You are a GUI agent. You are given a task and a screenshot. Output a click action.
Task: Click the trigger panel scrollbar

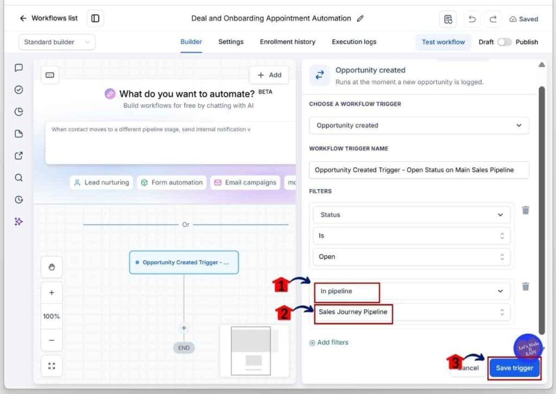[x=541, y=210]
